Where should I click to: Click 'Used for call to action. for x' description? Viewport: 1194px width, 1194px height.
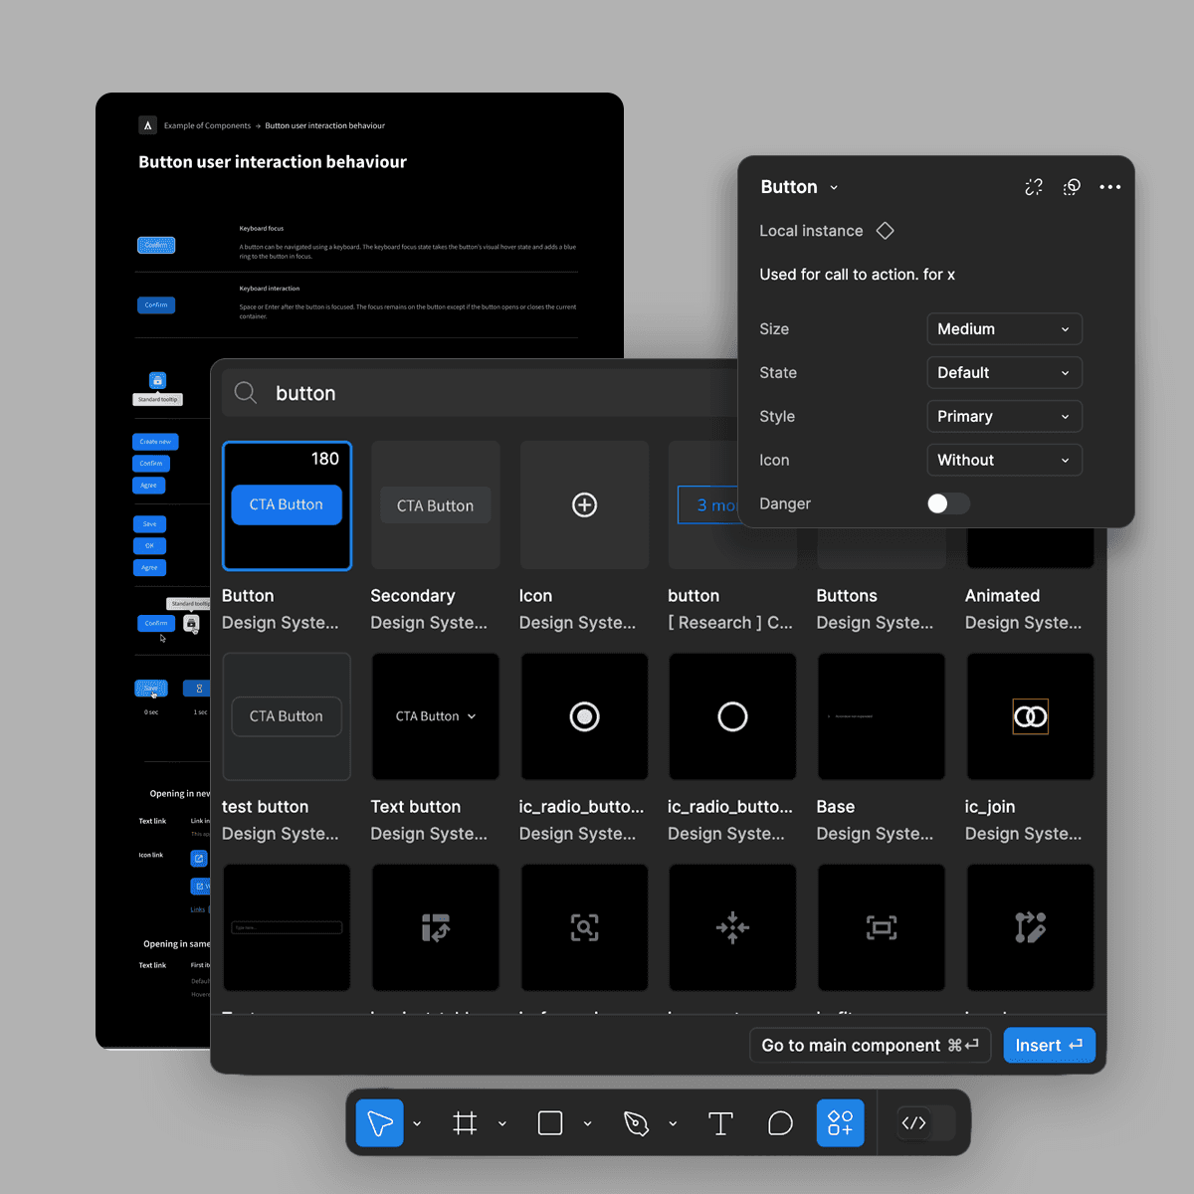857,275
